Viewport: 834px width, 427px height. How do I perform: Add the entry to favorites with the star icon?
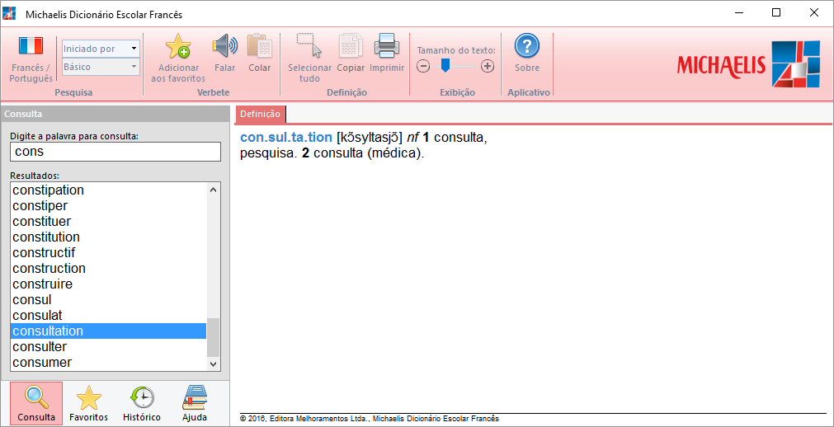178,45
